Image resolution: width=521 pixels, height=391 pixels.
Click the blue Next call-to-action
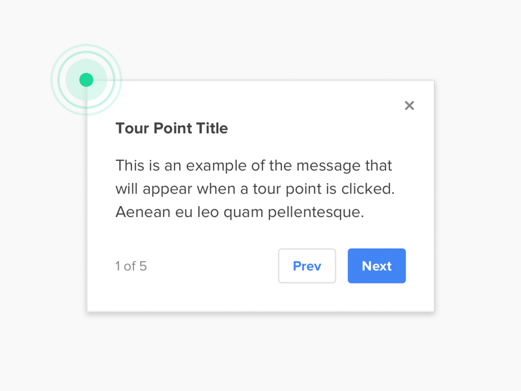pyautogui.click(x=376, y=266)
